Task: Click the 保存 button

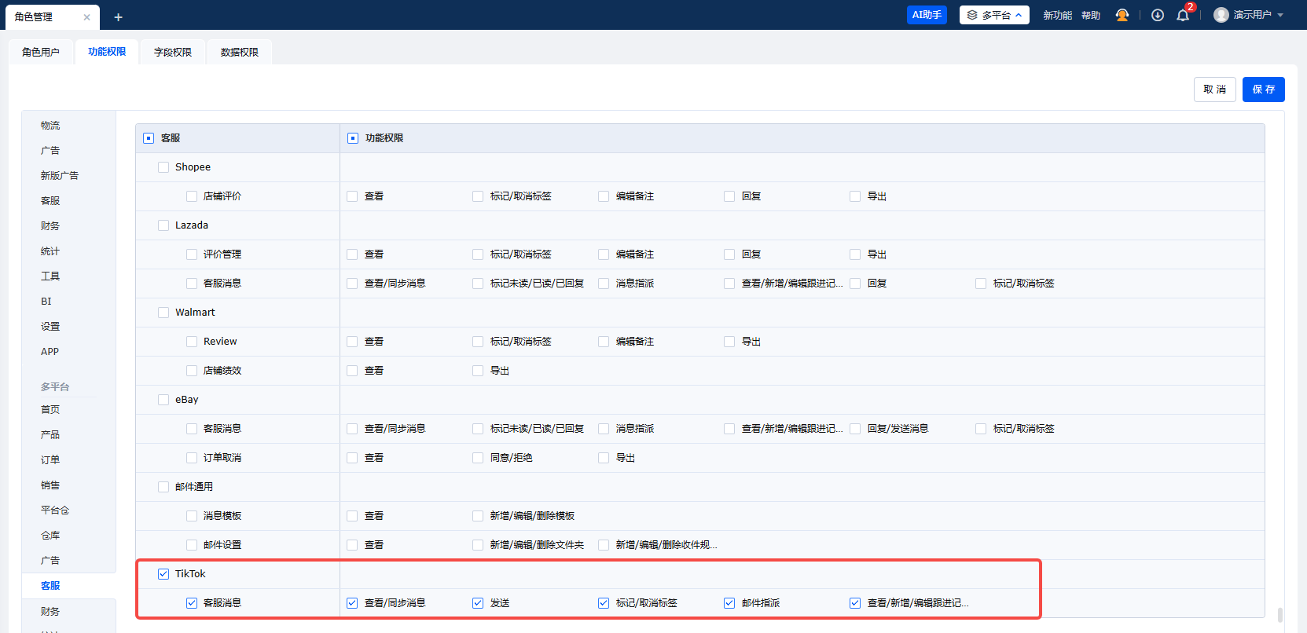Action: click(x=1264, y=90)
